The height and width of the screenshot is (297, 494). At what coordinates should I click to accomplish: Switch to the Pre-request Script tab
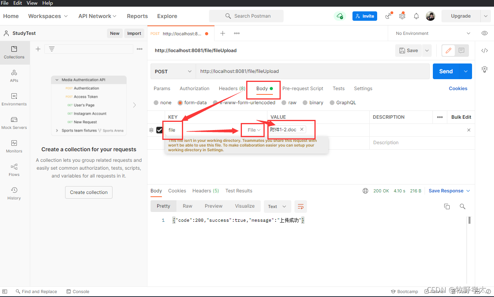[x=303, y=89]
